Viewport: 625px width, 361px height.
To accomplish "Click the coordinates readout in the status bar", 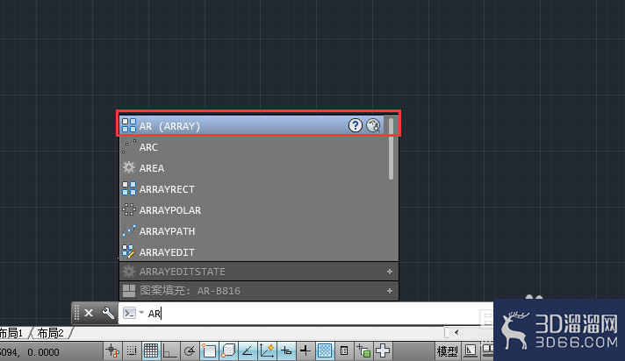I will click(x=30, y=352).
